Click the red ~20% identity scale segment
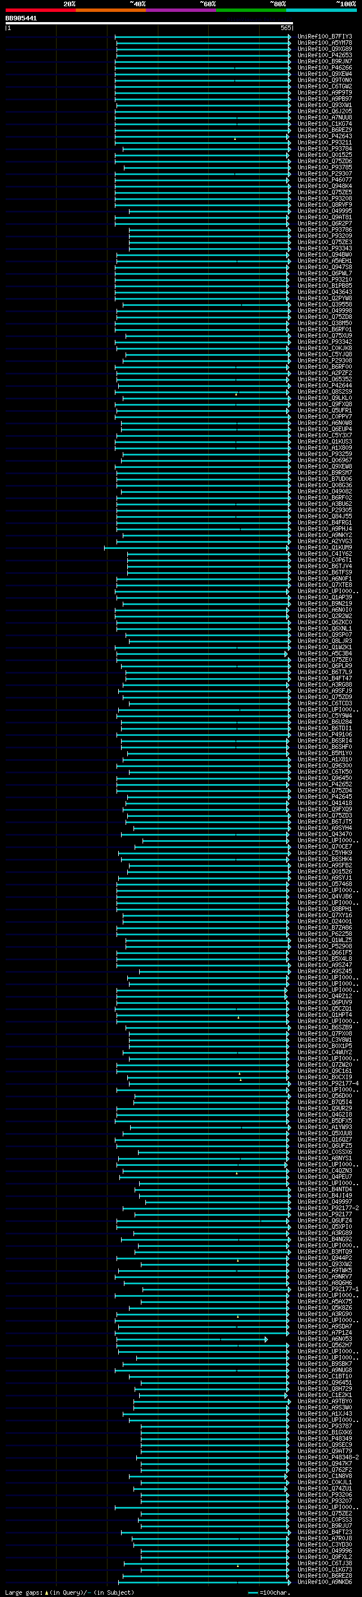 point(41,10)
